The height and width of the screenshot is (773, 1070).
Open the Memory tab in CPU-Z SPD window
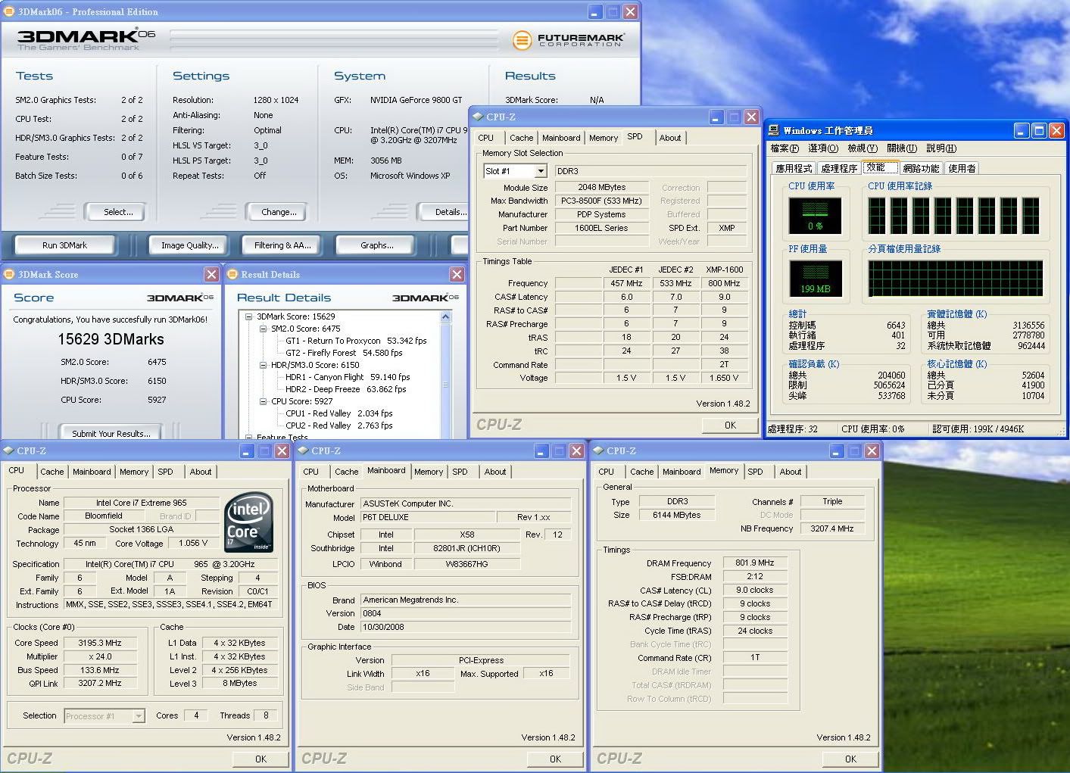click(x=604, y=138)
